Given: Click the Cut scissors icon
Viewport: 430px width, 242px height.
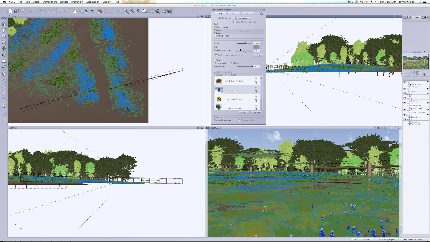Looking at the screenshot, I should coord(35,11).
